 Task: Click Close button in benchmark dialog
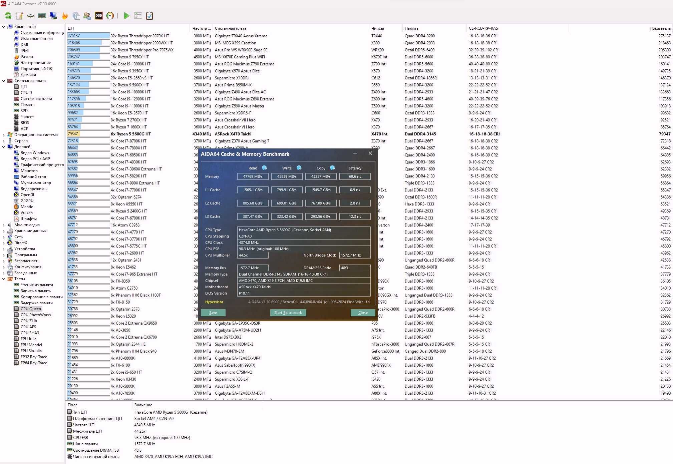[x=363, y=313]
